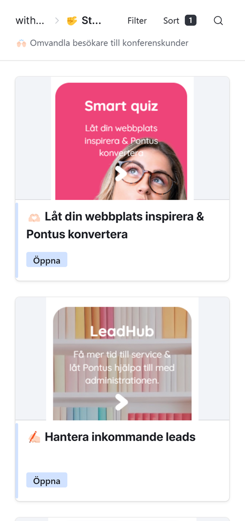The height and width of the screenshot is (521, 245).
Task: Click the fist emoji beside St... title
Action: pos(72,21)
